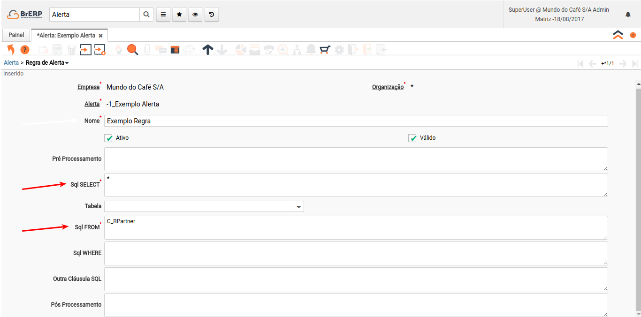Image resolution: width=641 pixels, height=317 pixels.
Task: Toggle the grid view icon
Action: point(175,49)
